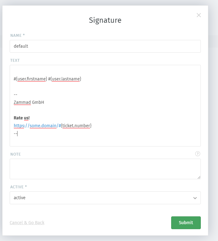
Task: Click the first '--' separator line above Zammad GmbH
Action: pos(15,94)
